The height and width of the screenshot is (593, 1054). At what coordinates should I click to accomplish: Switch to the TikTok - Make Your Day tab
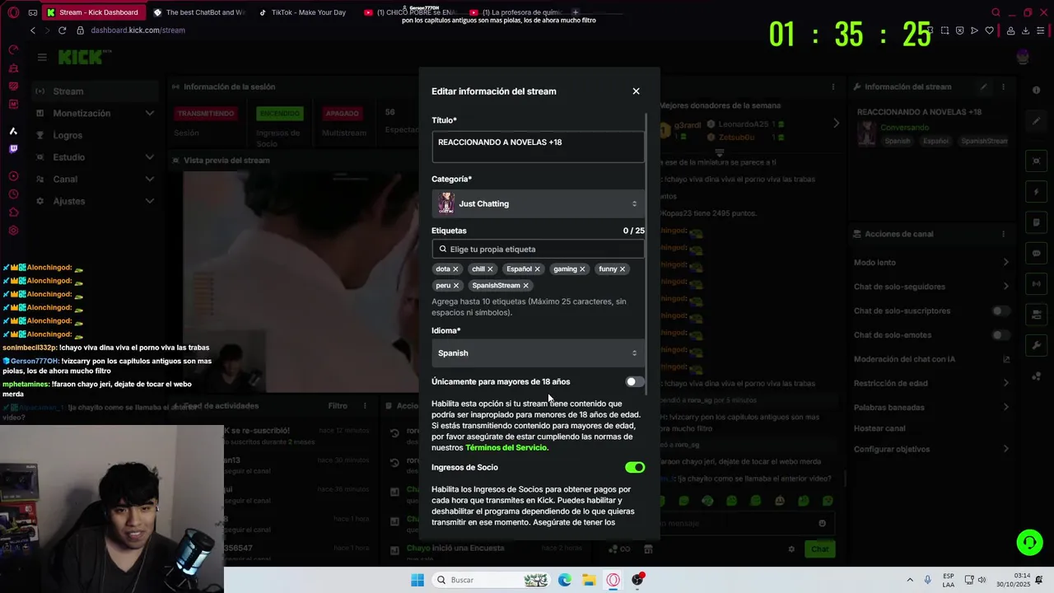(302, 12)
